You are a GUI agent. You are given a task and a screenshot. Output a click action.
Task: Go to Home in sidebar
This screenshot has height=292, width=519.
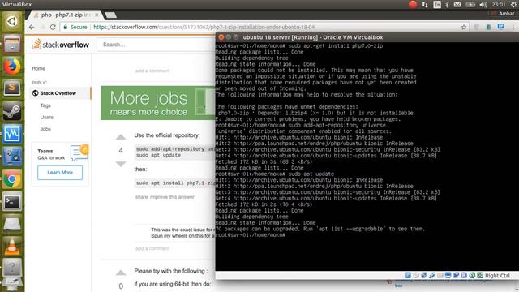click(38, 68)
